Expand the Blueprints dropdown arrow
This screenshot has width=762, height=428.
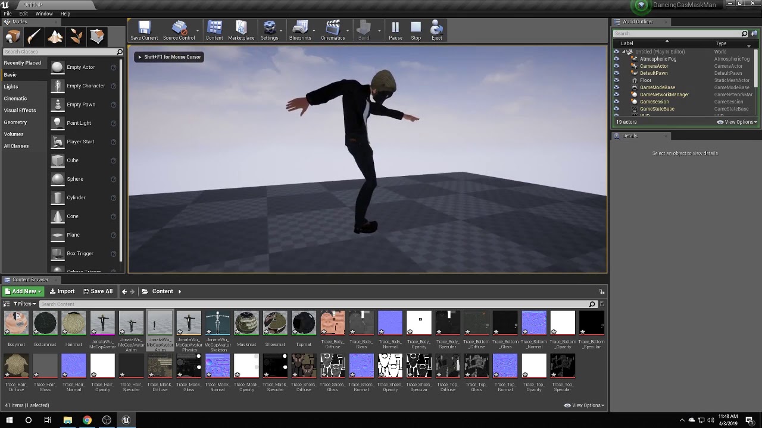[x=314, y=29]
